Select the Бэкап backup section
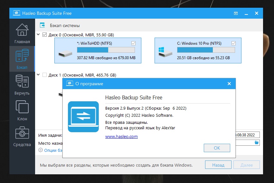This screenshot has height=183, width=274. (22, 59)
